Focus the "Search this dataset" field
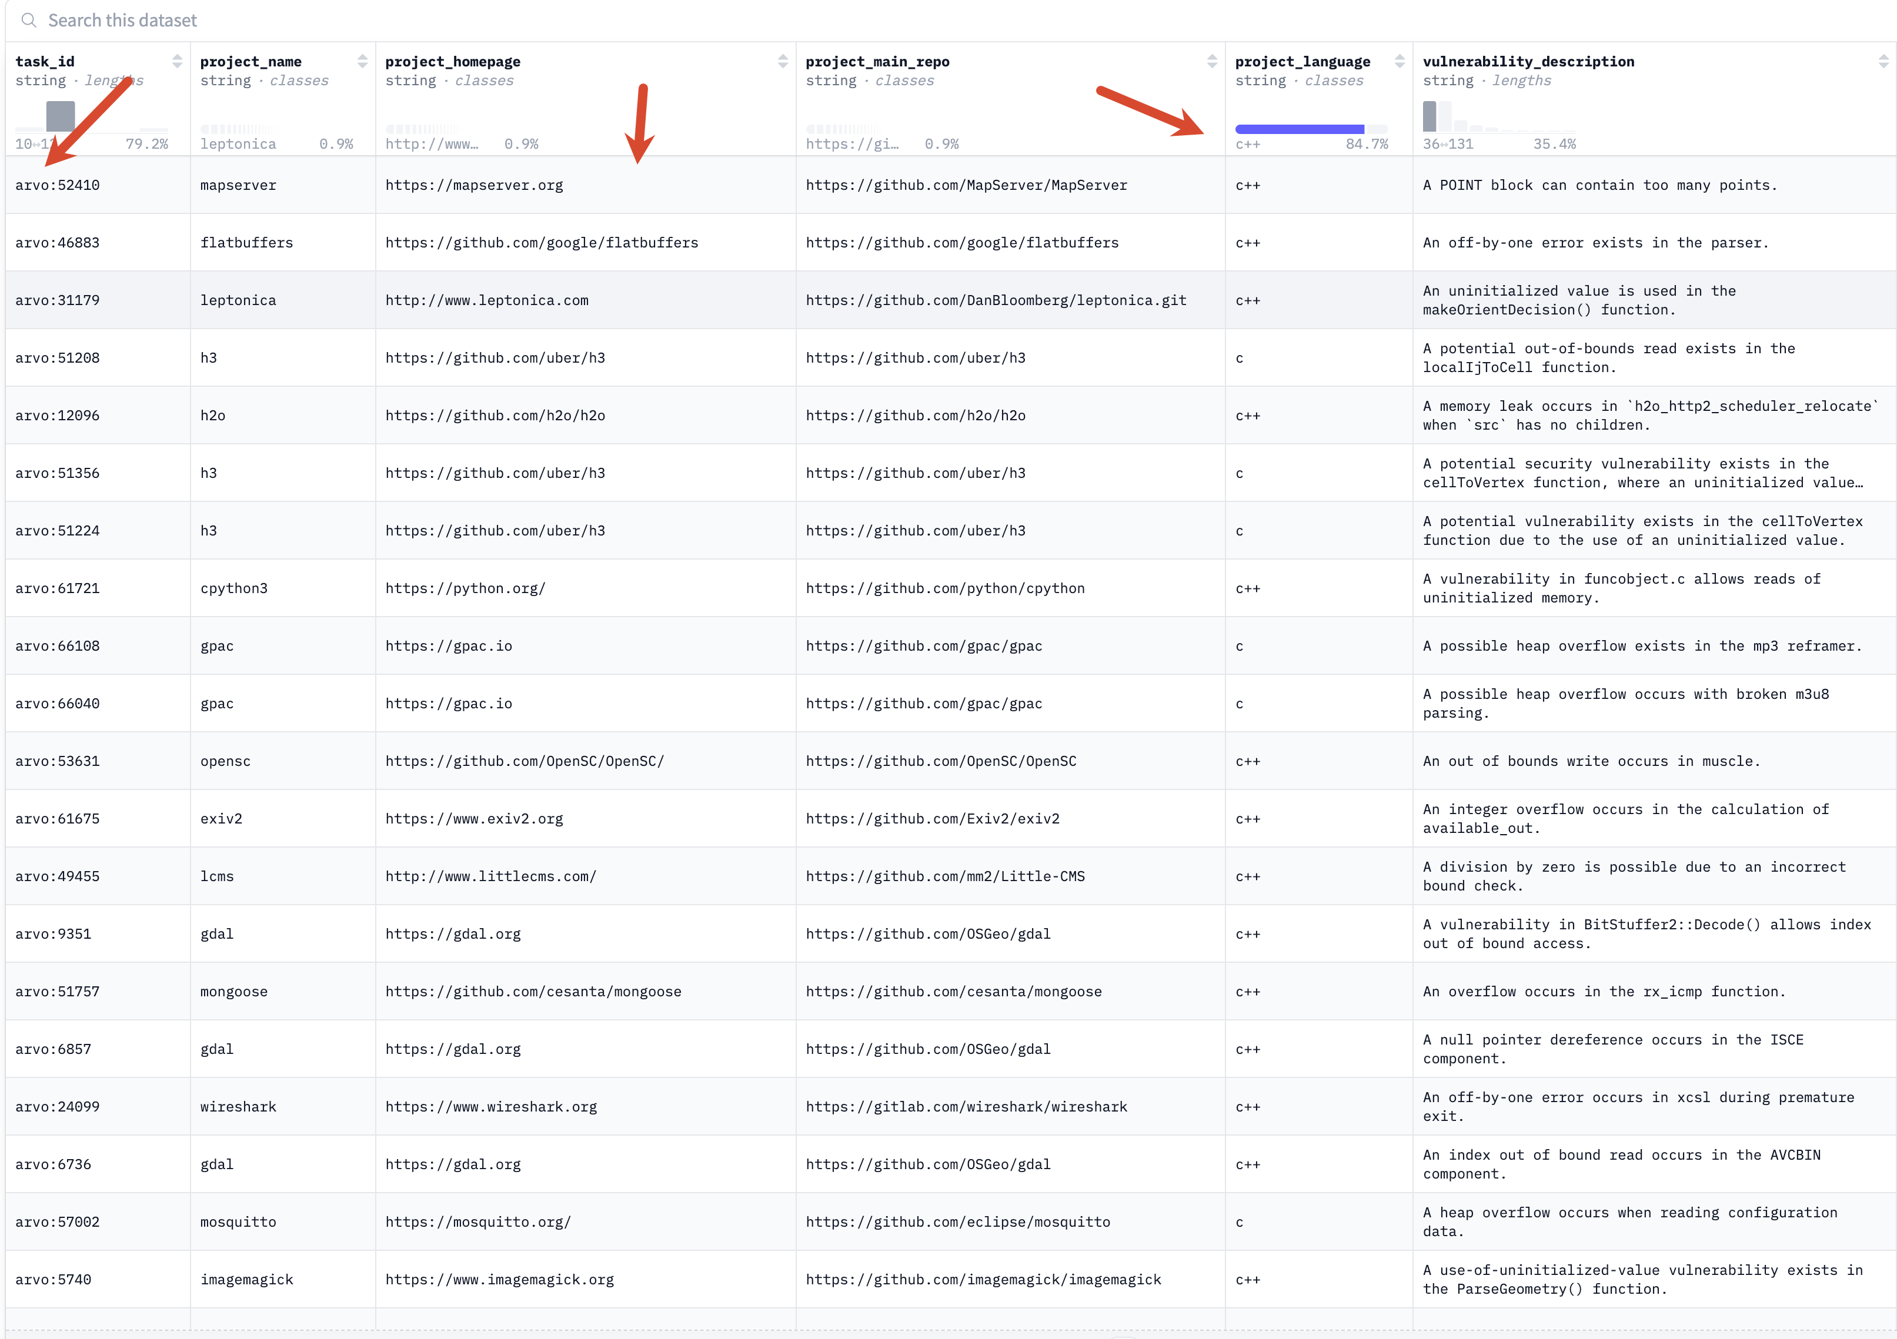This screenshot has height=1339, width=1897. click(950, 20)
